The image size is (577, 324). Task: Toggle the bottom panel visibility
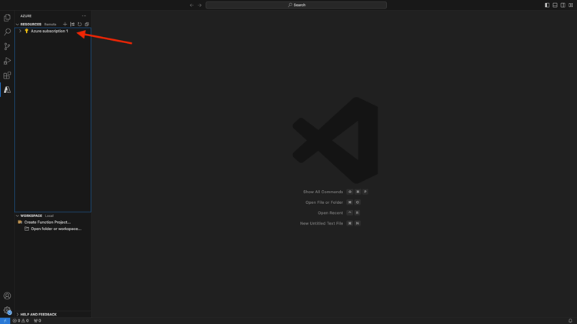[555, 5]
